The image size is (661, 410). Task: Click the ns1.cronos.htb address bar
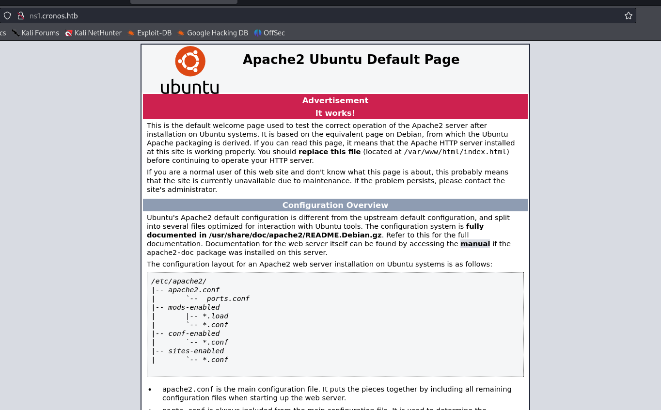pos(291,16)
